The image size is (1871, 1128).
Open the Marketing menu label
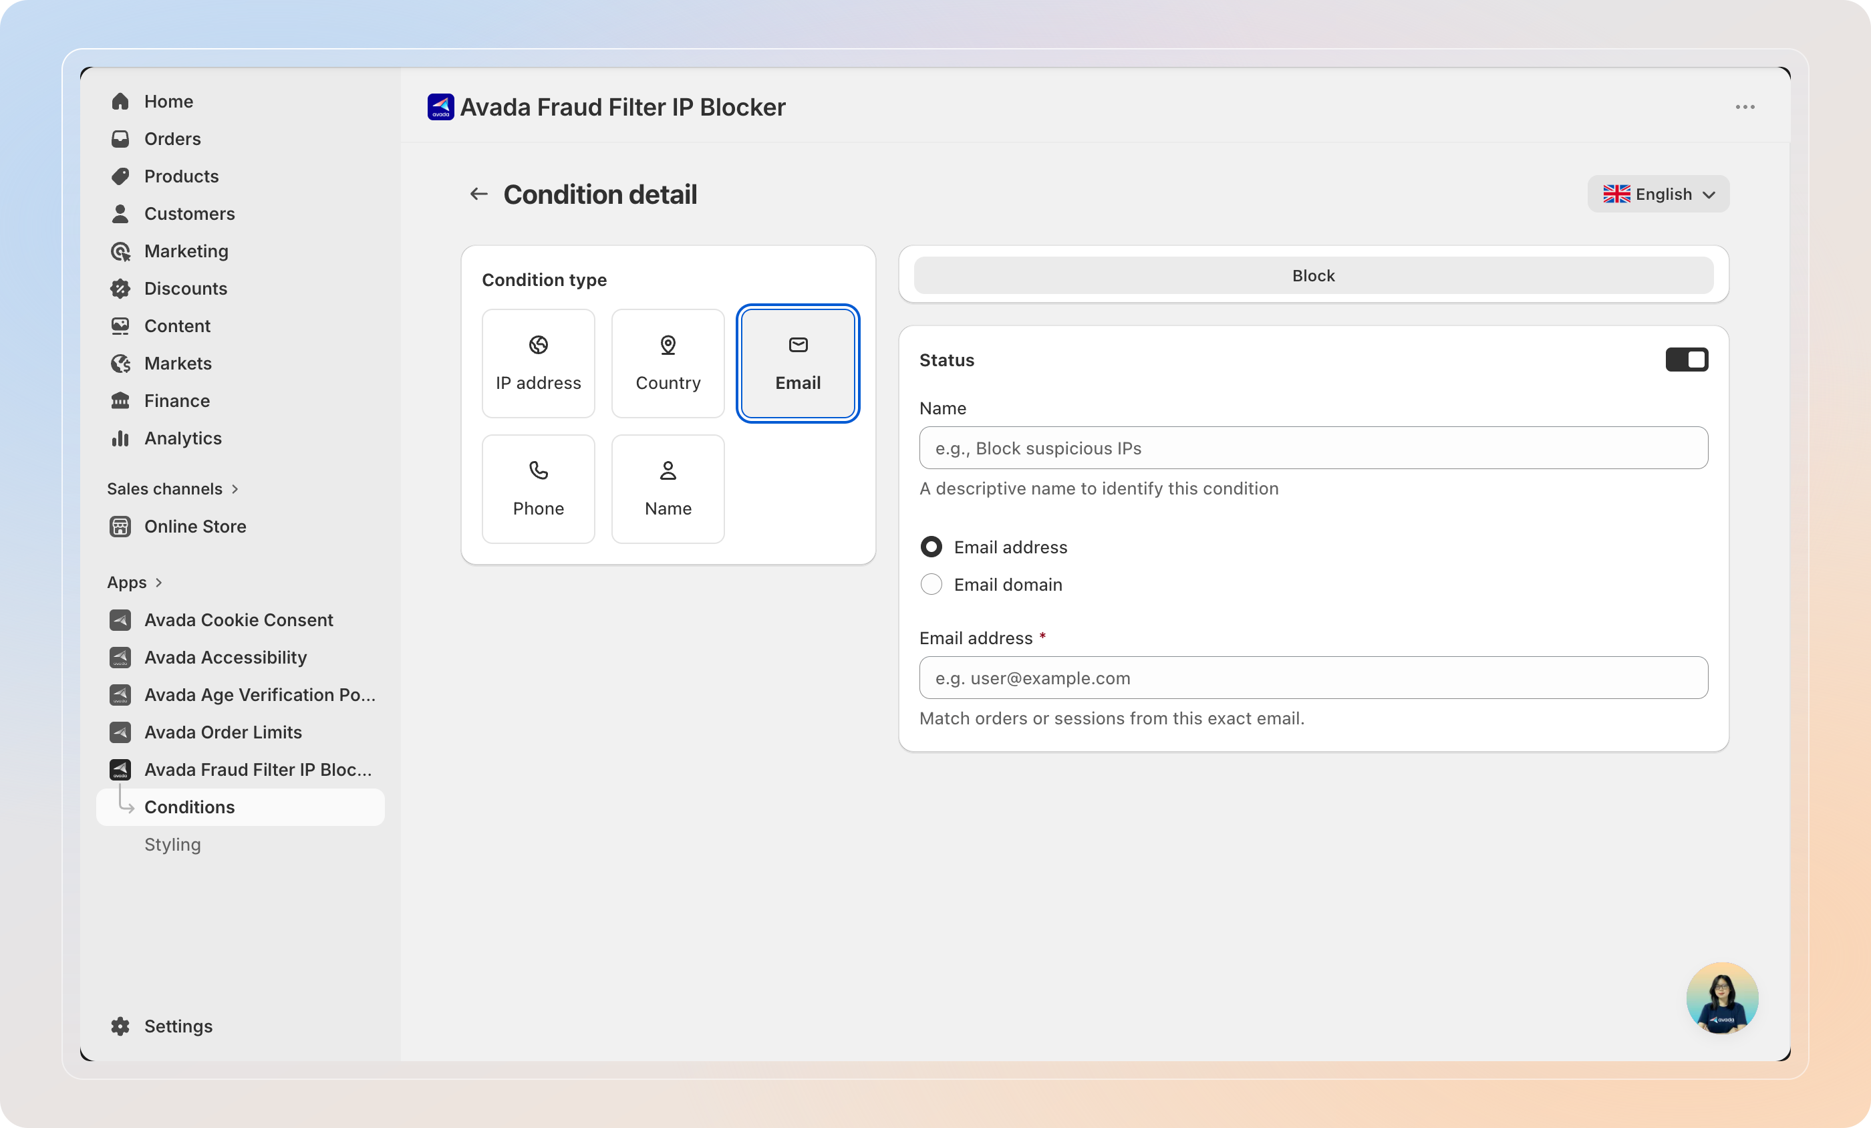pos(186,251)
